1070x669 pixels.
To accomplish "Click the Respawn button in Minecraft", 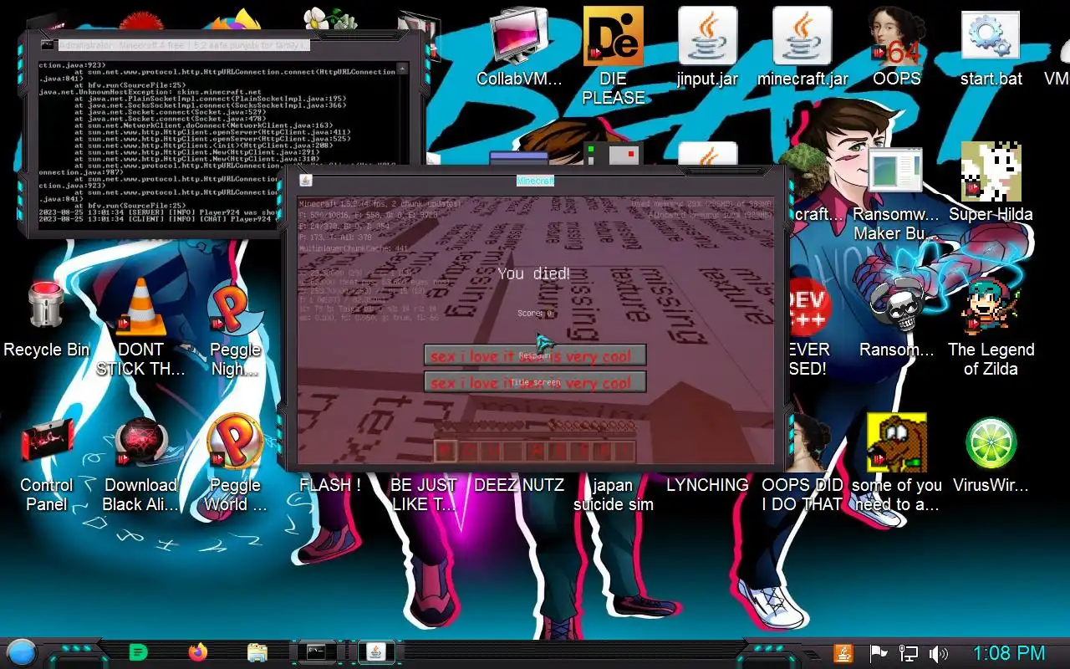I will [535, 355].
